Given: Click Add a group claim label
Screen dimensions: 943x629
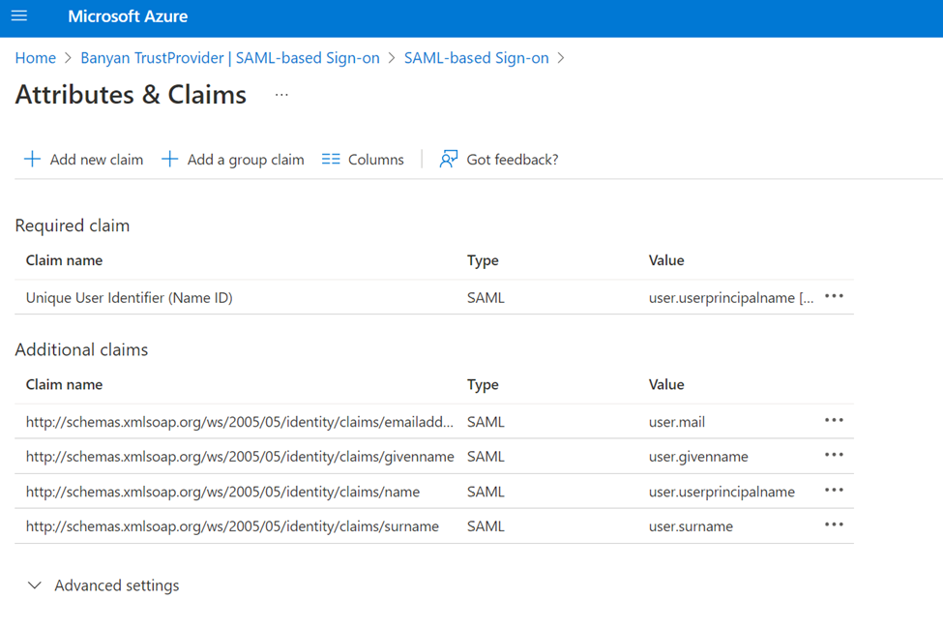Looking at the screenshot, I should click(x=246, y=160).
